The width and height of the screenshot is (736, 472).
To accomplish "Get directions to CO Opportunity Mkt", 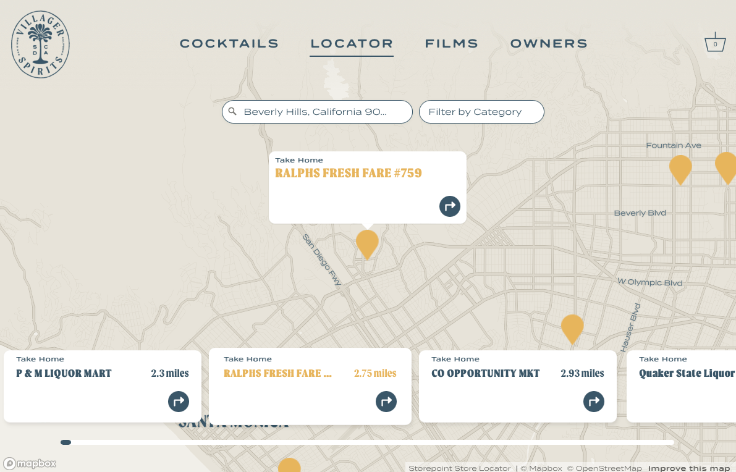I will pyautogui.click(x=594, y=402).
